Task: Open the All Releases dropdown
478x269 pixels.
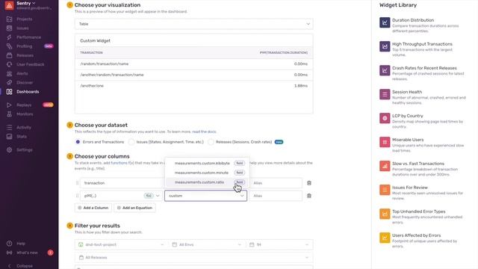Action: tap(194, 257)
